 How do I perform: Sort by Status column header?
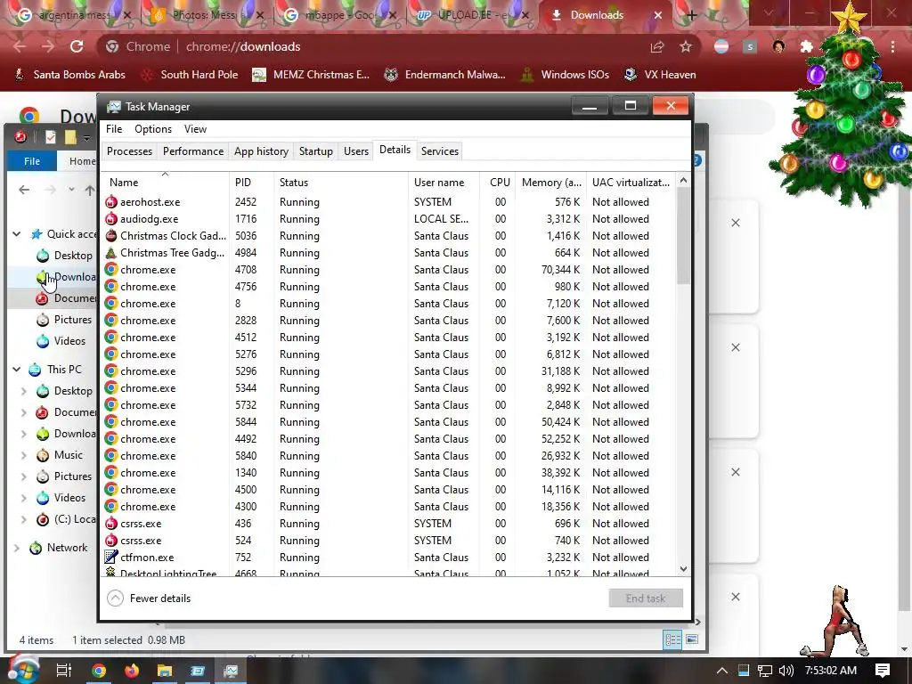point(341,182)
